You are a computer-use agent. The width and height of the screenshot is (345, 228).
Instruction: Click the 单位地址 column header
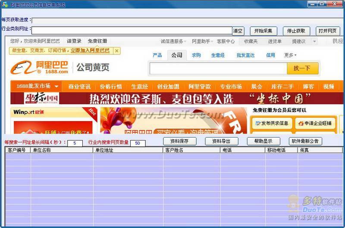point(128,150)
